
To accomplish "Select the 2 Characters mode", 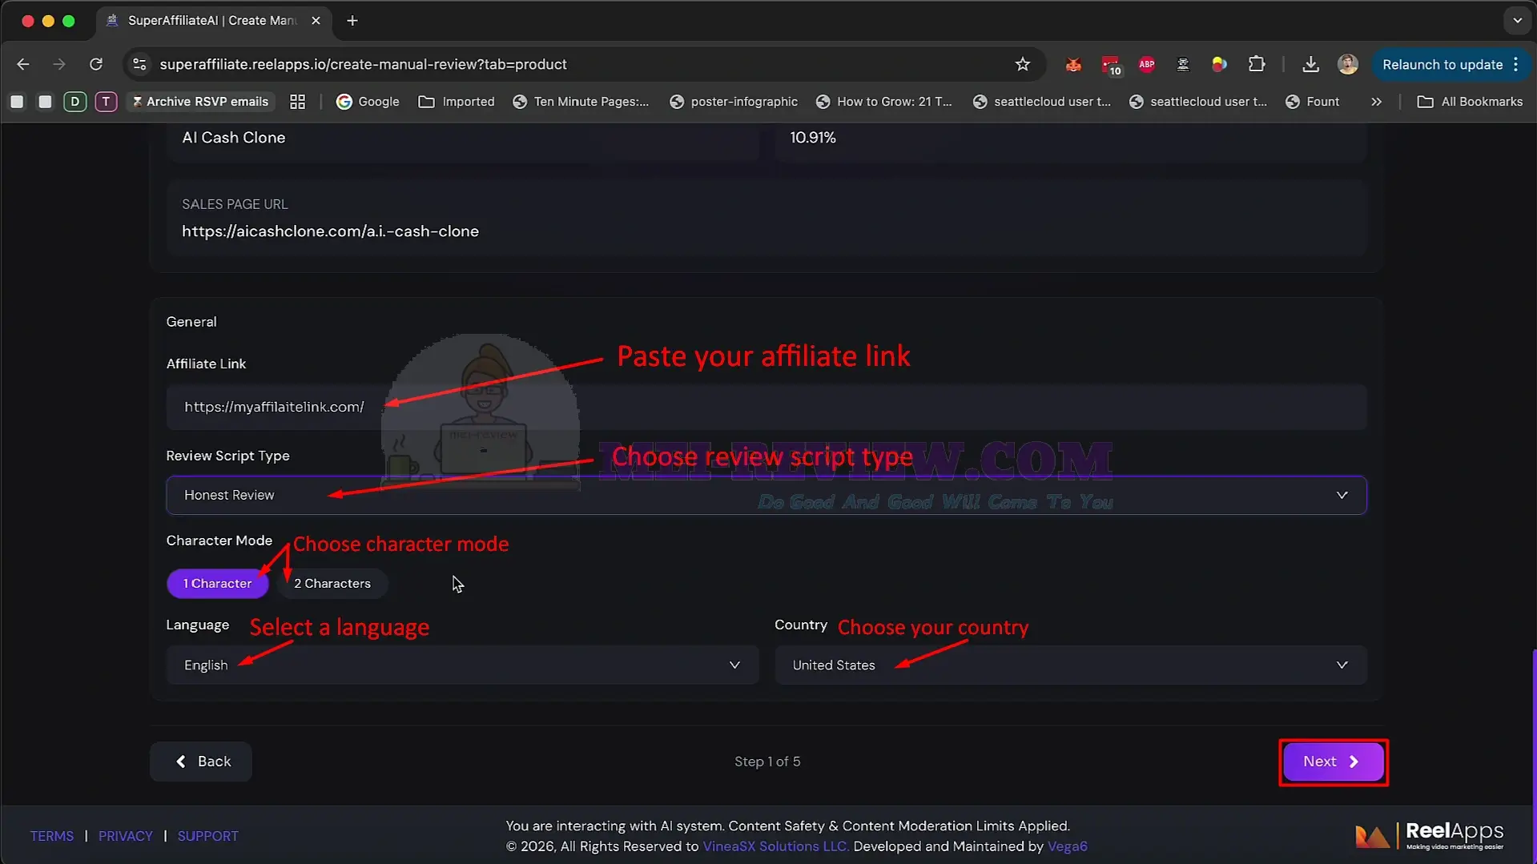I will click(332, 583).
